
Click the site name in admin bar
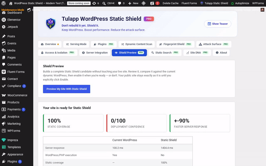pos(40,3)
